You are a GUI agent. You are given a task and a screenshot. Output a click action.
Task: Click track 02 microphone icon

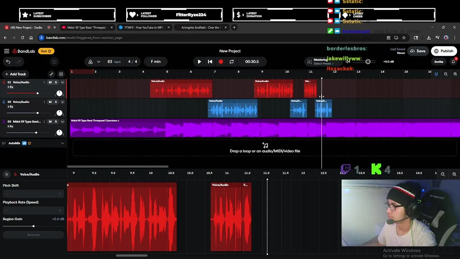tap(4, 102)
